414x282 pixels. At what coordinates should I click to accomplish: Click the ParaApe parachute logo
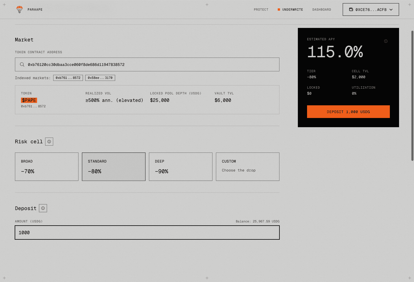19,9
